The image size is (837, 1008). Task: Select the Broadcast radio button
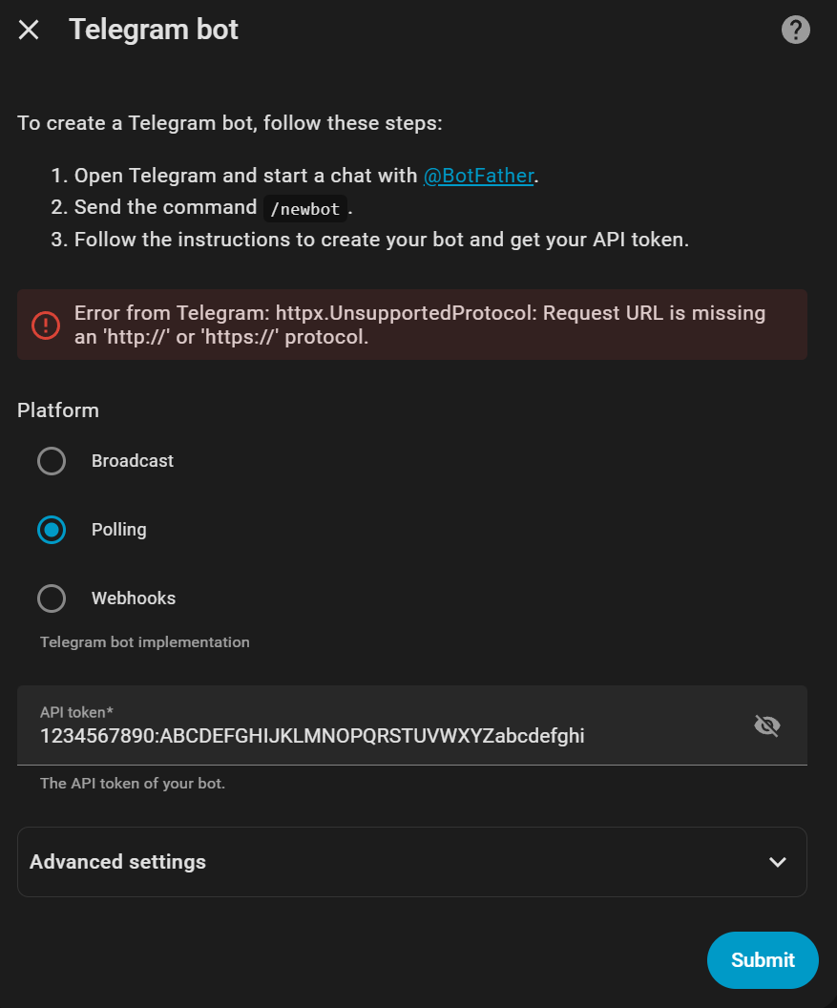52,461
